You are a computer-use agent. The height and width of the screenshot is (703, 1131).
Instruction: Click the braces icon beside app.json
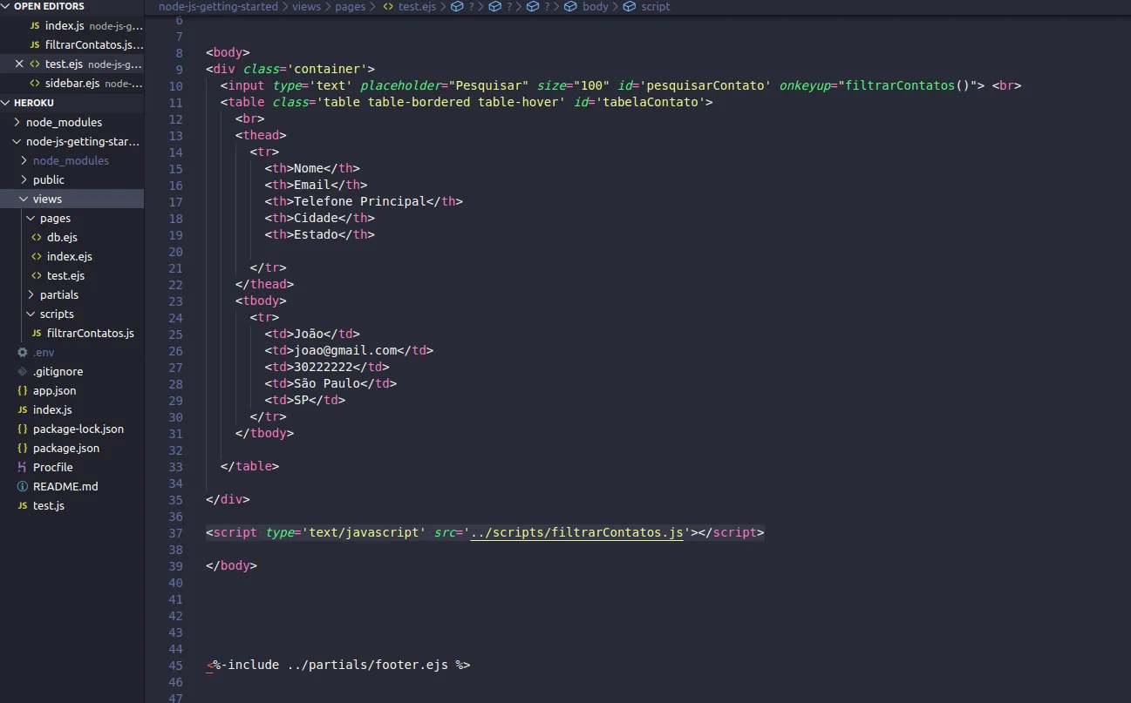click(23, 391)
